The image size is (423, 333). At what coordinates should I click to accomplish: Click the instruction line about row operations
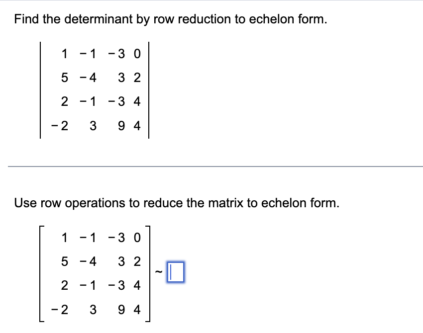tap(176, 203)
